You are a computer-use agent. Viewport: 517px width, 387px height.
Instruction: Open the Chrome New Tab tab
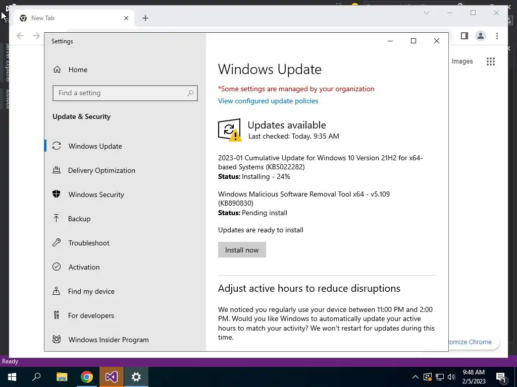74,18
